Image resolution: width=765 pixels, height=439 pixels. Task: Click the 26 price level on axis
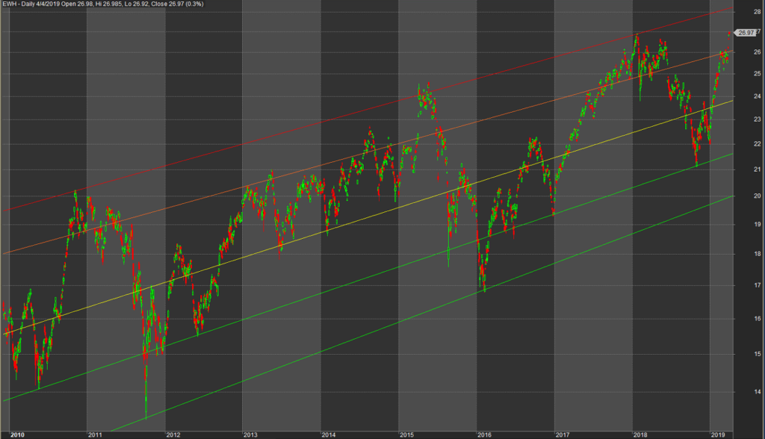click(x=758, y=52)
